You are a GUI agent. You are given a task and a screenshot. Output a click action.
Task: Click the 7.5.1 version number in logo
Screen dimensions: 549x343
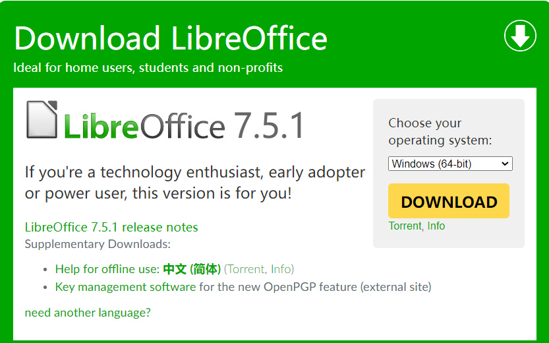pyautogui.click(x=269, y=124)
